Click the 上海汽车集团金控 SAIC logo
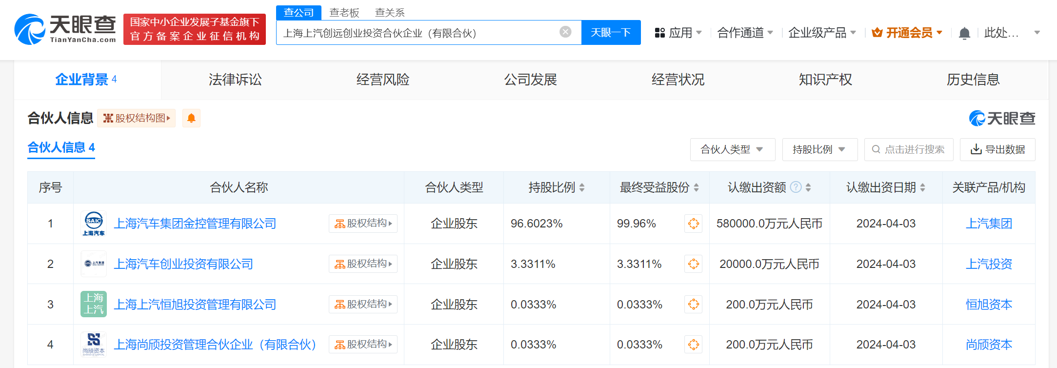 coord(94,224)
